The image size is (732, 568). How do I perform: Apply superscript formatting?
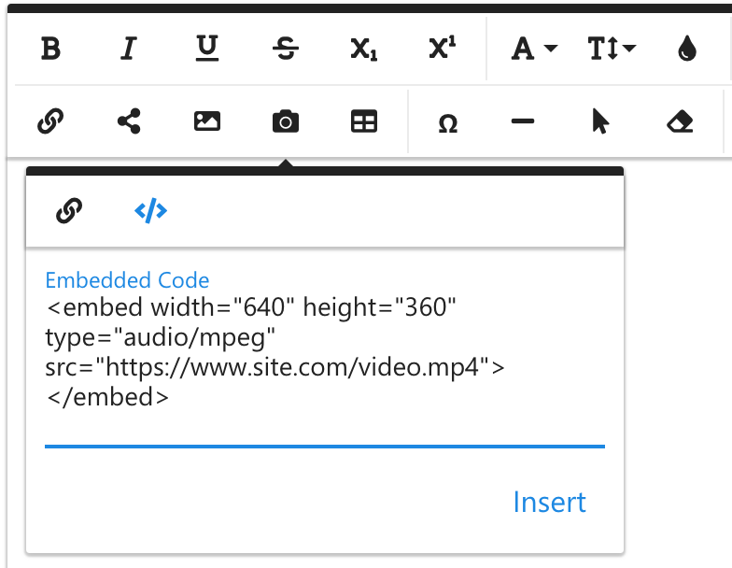443,48
